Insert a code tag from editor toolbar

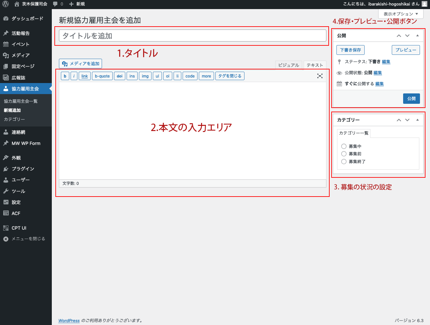pos(190,76)
